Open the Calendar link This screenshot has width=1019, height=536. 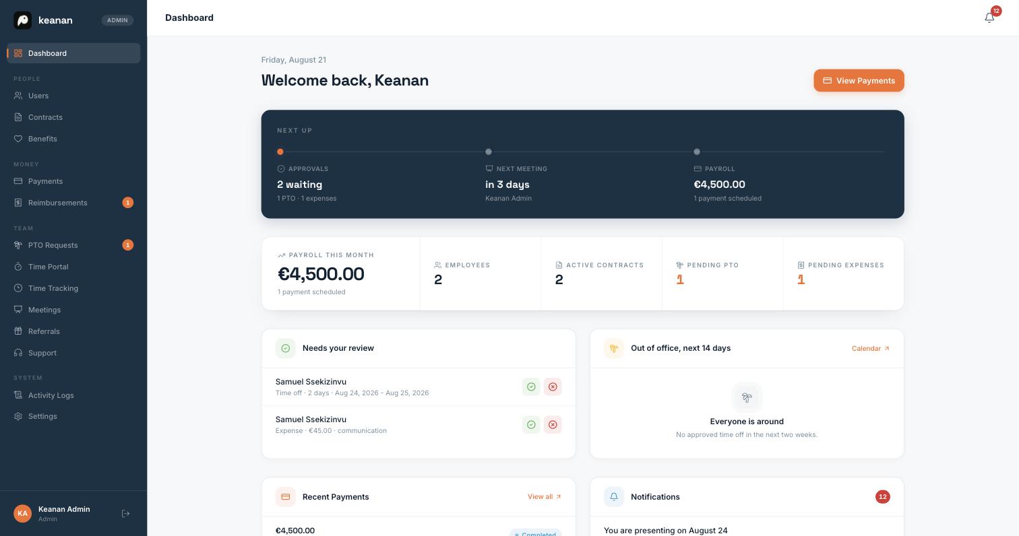[871, 348]
